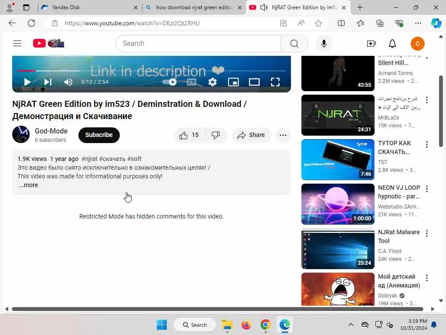Show hidden system tray icons

coord(351,325)
